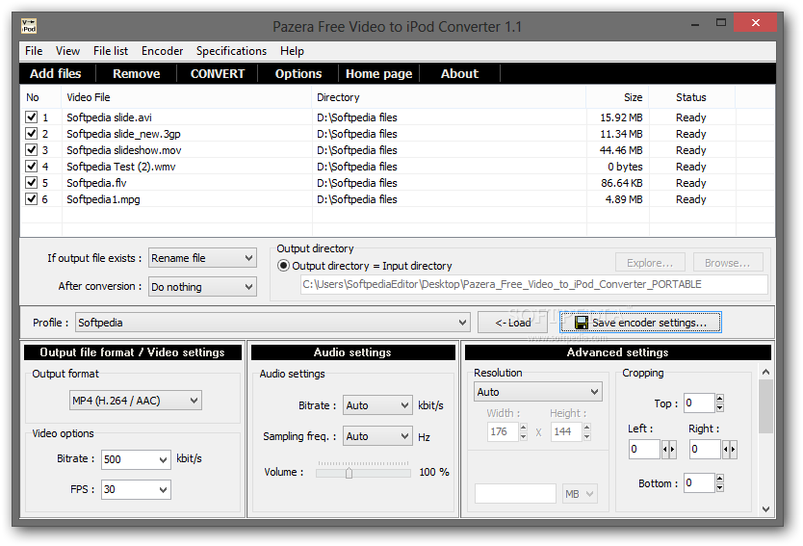Click the floppy disk save icon
Image resolution: width=803 pixels, height=546 pixels.
click(582, 323)
